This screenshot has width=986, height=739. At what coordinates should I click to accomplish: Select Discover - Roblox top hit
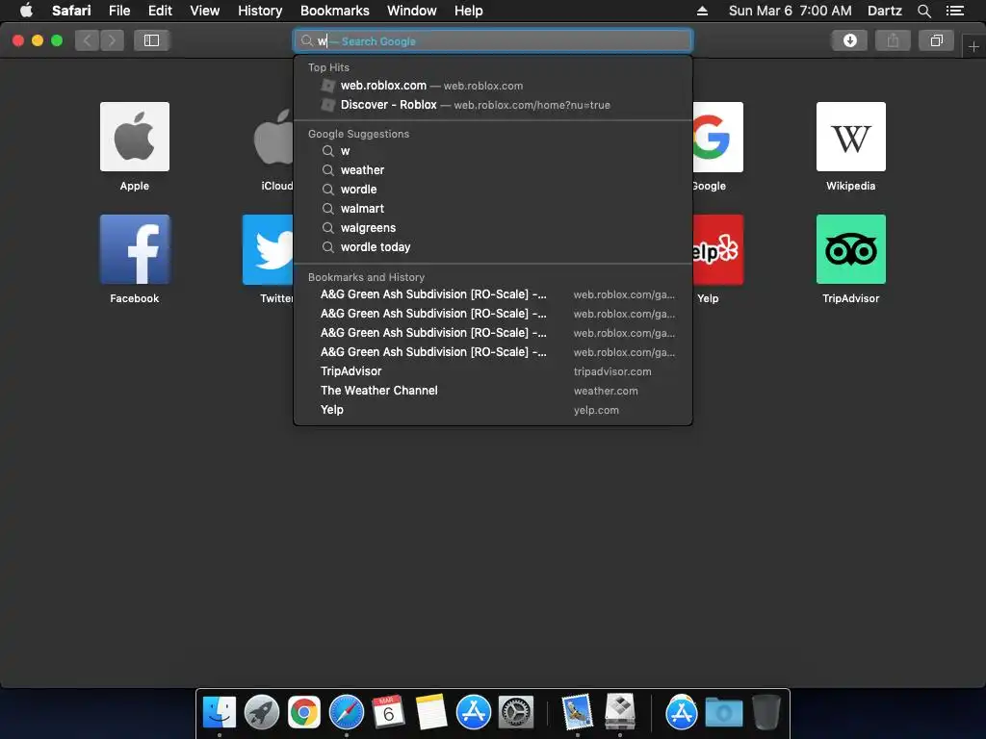coord(493,105)
